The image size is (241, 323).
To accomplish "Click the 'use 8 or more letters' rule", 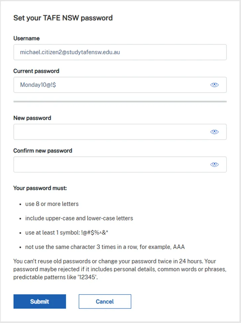I will (x=52, y=204).
